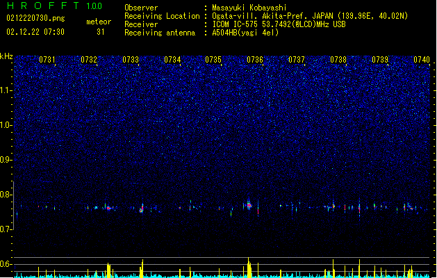Click the red meteor echo just after 0733

pos(142,208)
